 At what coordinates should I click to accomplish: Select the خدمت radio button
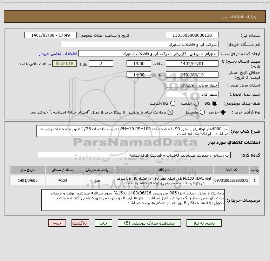click(x=196, y=103)
